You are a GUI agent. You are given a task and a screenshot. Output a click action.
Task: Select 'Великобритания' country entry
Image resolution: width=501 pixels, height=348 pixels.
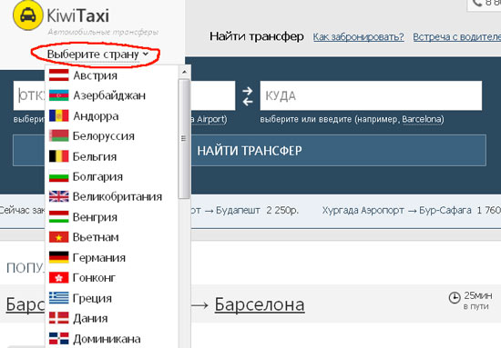(118, 196)
